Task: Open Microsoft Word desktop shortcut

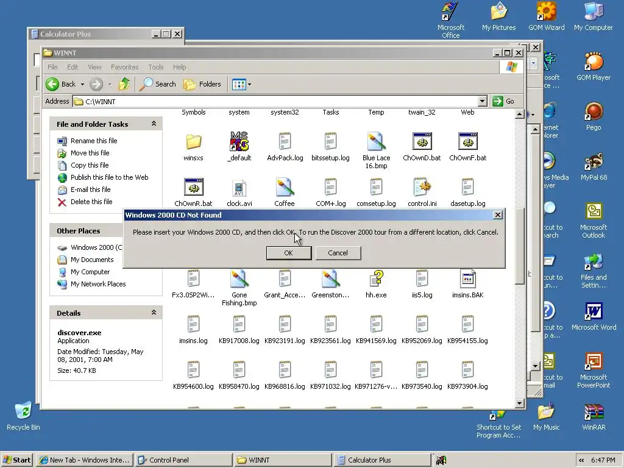Action: point(594,311)
